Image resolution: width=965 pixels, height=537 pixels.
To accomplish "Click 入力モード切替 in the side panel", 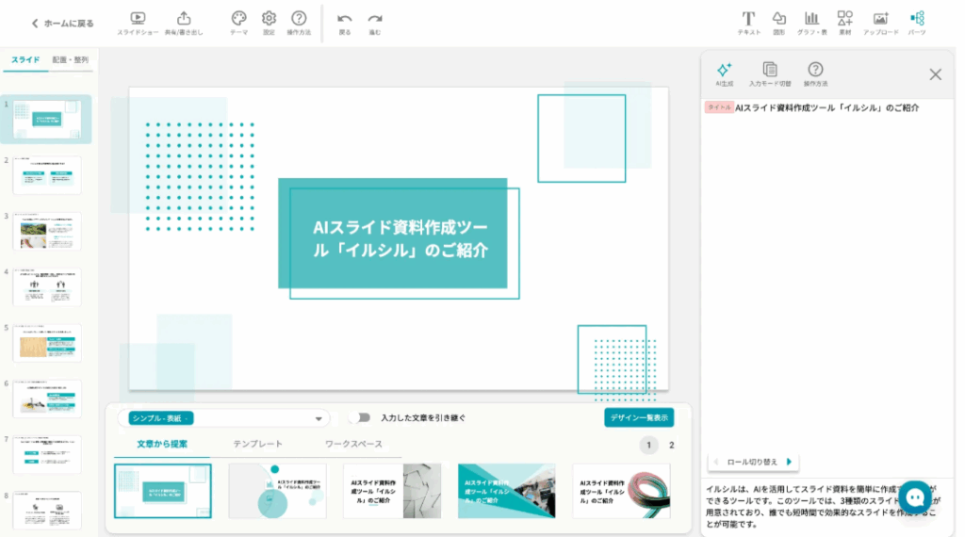I will (x=770, y=72).
